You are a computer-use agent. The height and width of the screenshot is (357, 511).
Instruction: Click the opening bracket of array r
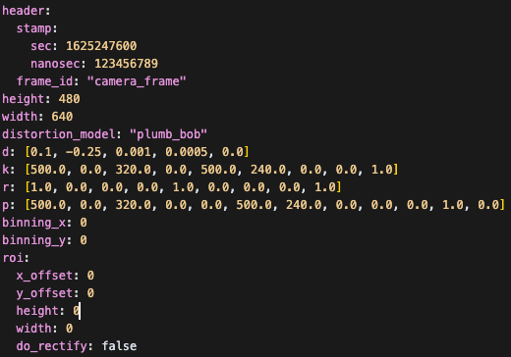pyautogui.click(x=28, y=187)
